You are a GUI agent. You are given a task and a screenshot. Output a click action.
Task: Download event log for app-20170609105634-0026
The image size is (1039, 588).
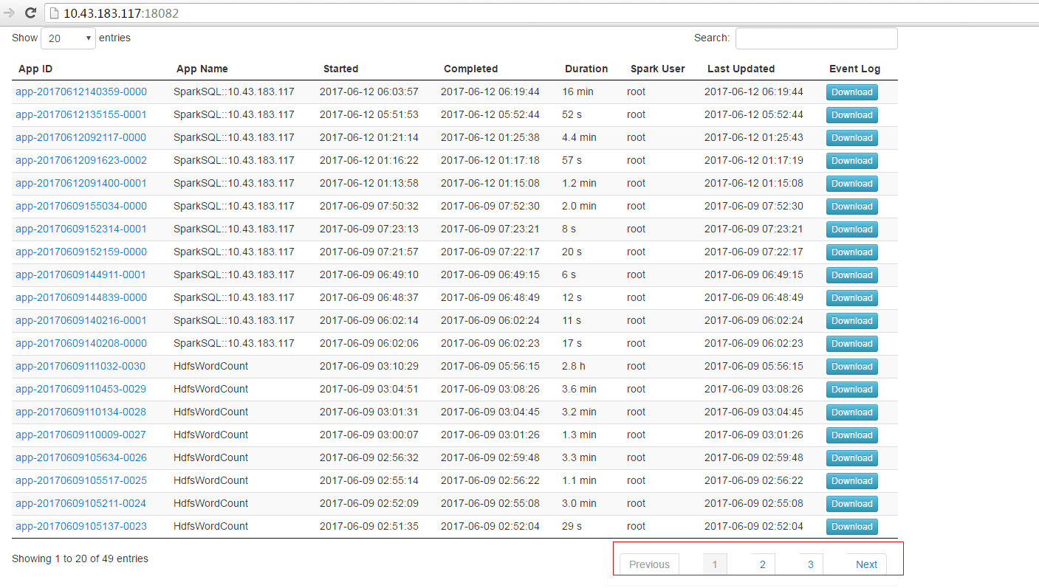tap(852, 458)
